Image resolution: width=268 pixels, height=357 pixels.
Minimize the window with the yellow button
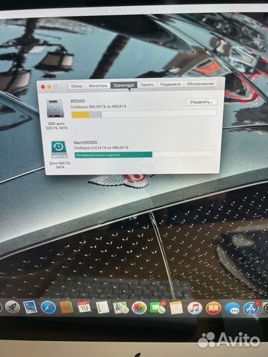click(x=49, y=87)
